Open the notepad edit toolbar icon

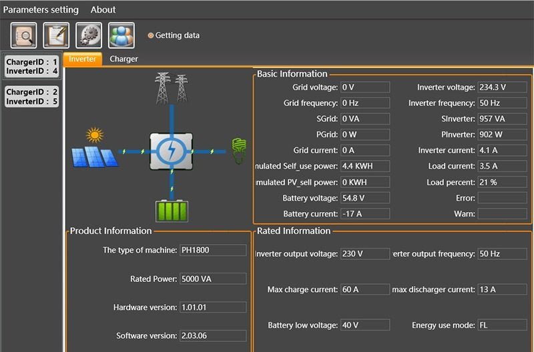click(x=56, y=35)
